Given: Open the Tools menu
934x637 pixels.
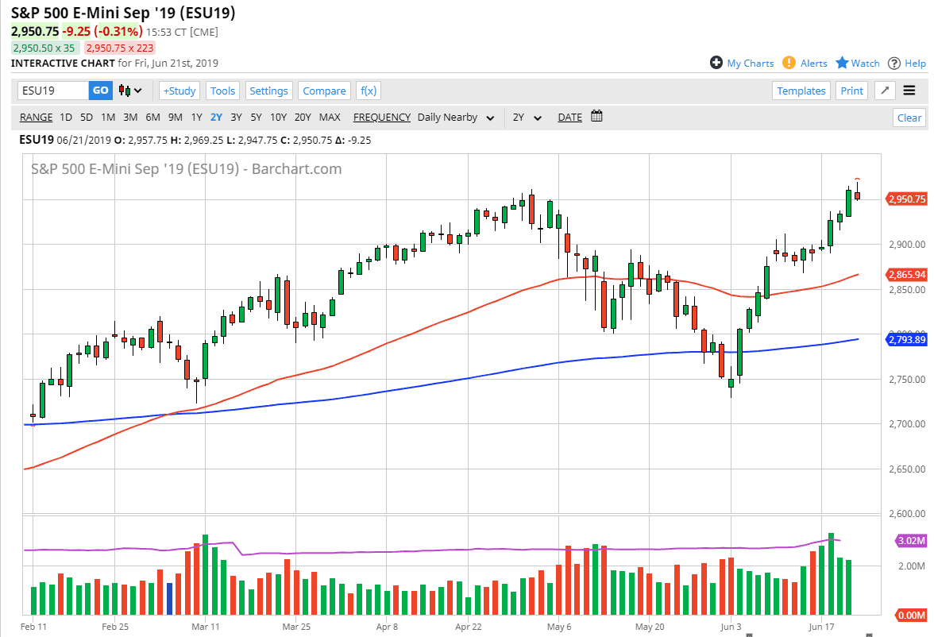Looking at the screenshot, I should click(222, 90).
